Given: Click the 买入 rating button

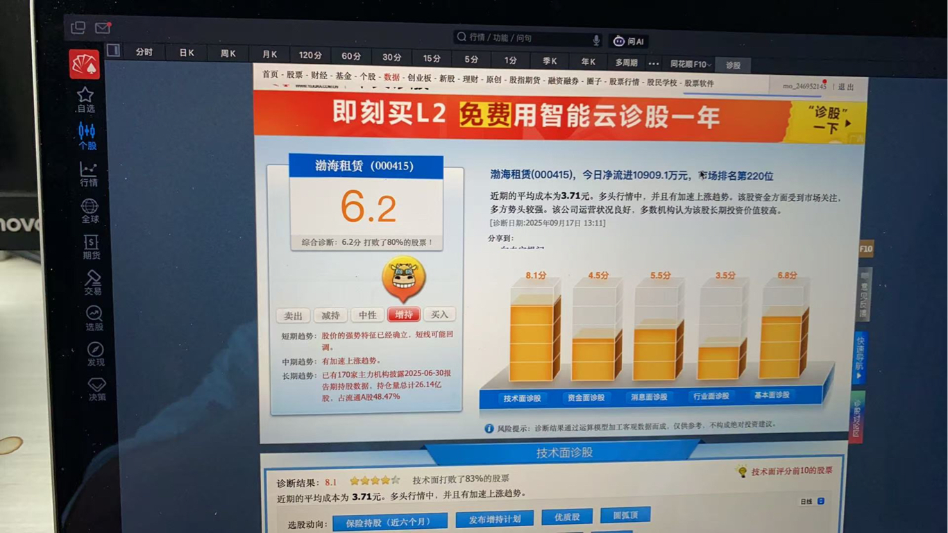Looking at the screenshot, I should click(x=440, y=314).
